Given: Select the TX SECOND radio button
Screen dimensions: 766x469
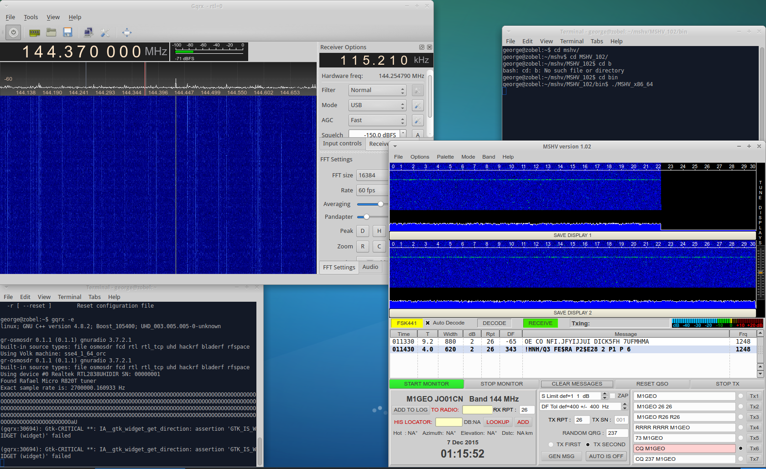Looking at the screenshot, I should click(x=588, y=444).
